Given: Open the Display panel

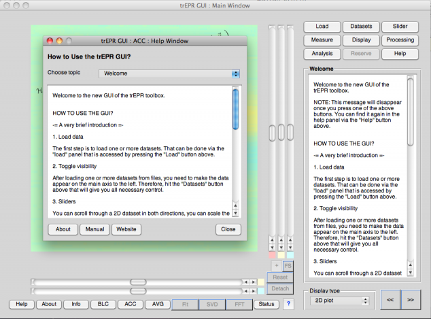Looking at the screenshot, I should pos(361,40).
